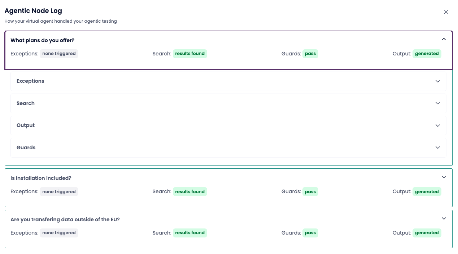Open the Search section label
Image resolution: width=458 pixels, height=254 pixels.
(26, 103)
